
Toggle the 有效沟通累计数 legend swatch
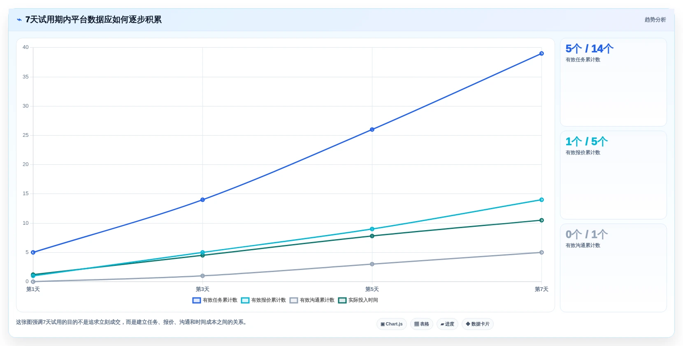(x=294, y=300)
